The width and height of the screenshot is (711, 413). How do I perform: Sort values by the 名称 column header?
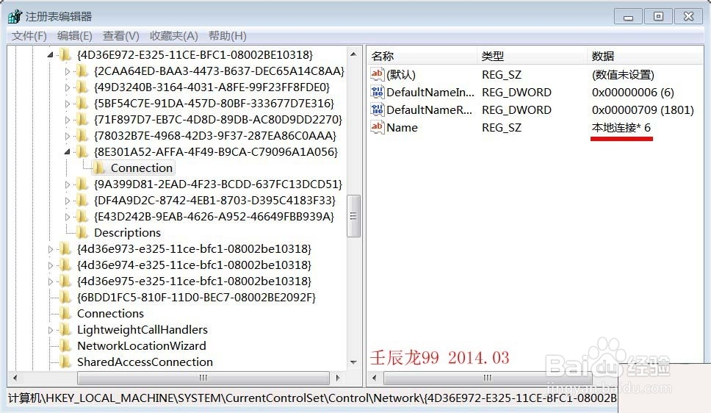point(422,56)
